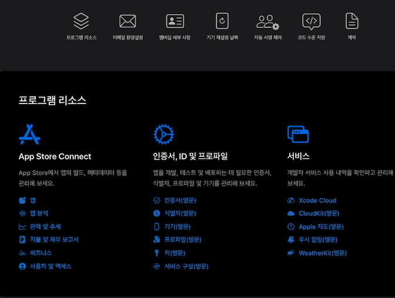Open the 코드 수준 지원 code bubble icon
Screen dimensions: 395x298
pyautogui.click(x=312, y=21)
